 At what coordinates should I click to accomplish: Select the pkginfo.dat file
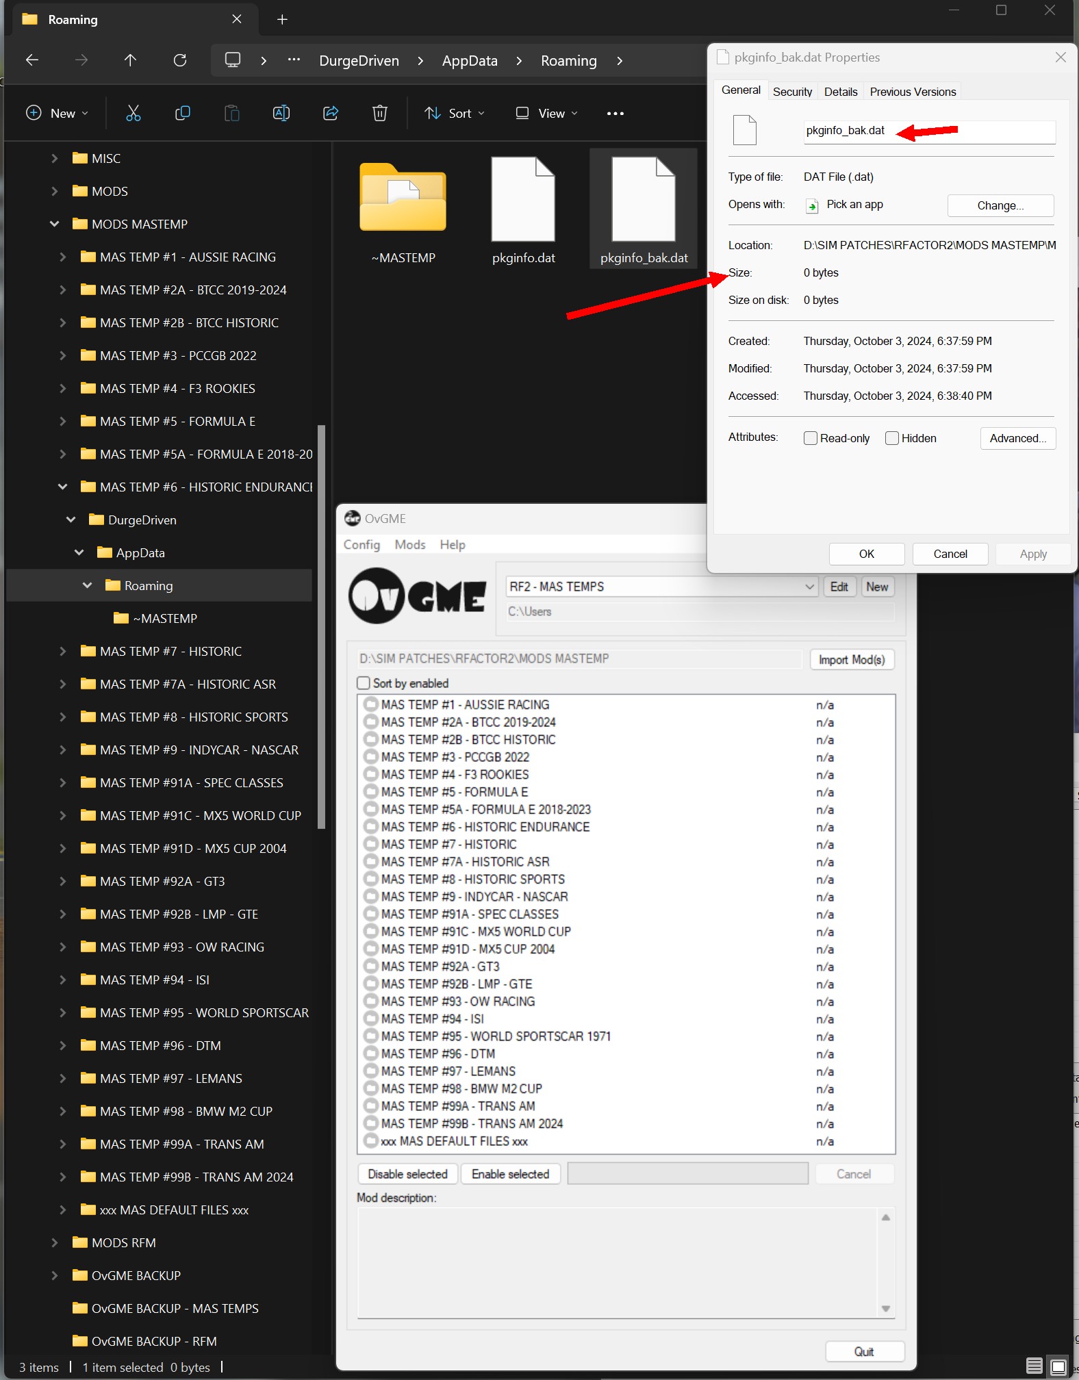(523, 208)
